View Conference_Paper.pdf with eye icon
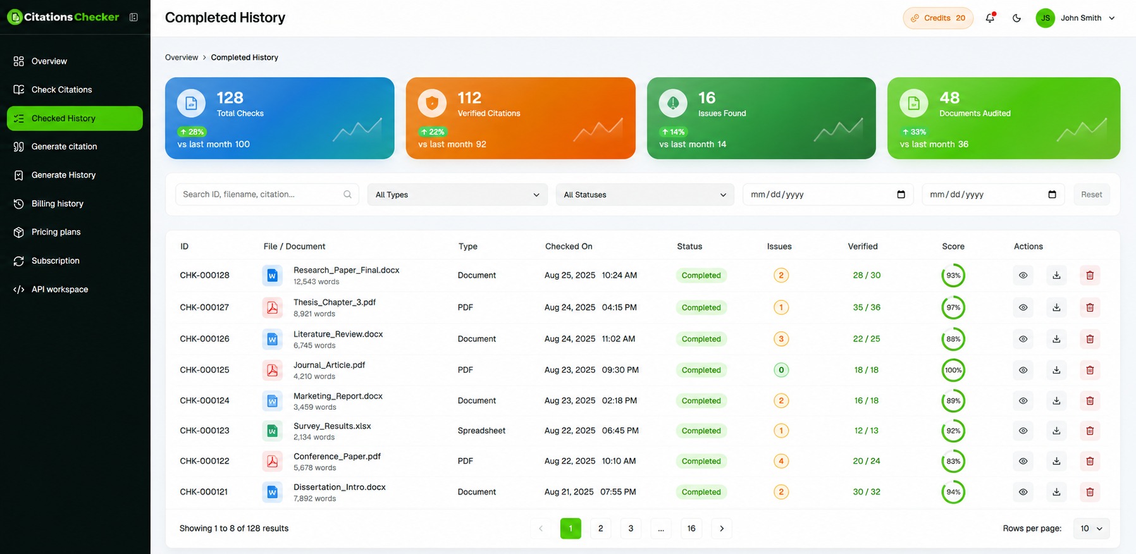Screen dimensions: 1136x554 (1023, 461)
